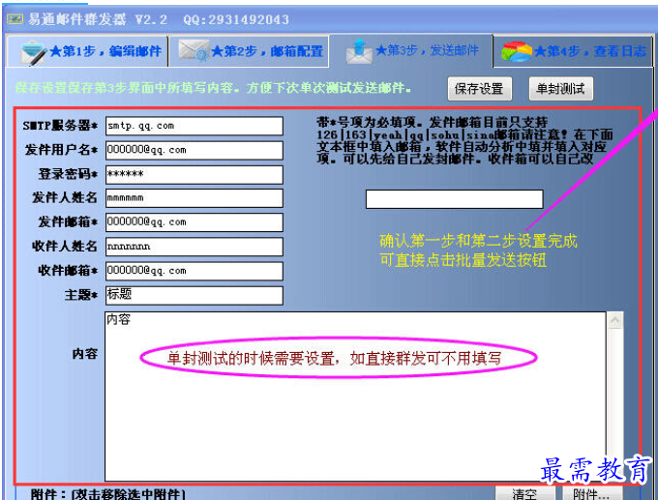Screen dimensions: 658x500
Task: Click the 主题* field label
Action: click(81, 295)
